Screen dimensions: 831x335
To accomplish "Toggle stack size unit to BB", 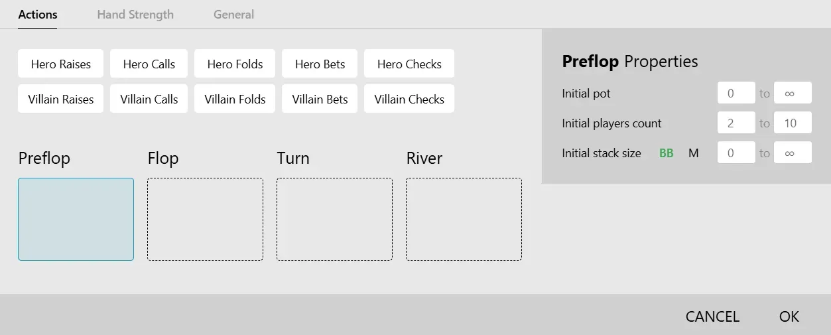I will [x=666, y=153].
